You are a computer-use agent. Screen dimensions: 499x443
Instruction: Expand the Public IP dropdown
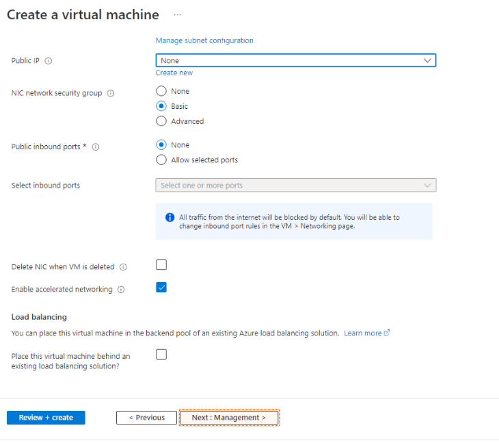[x=295, y=61]
